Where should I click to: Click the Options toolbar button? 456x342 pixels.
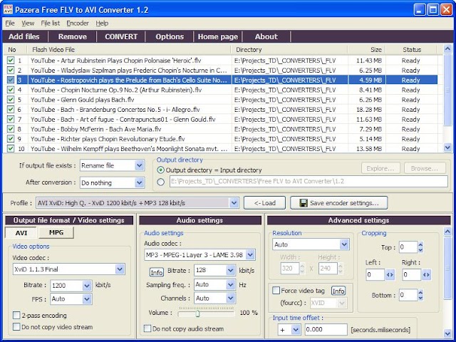170,36
